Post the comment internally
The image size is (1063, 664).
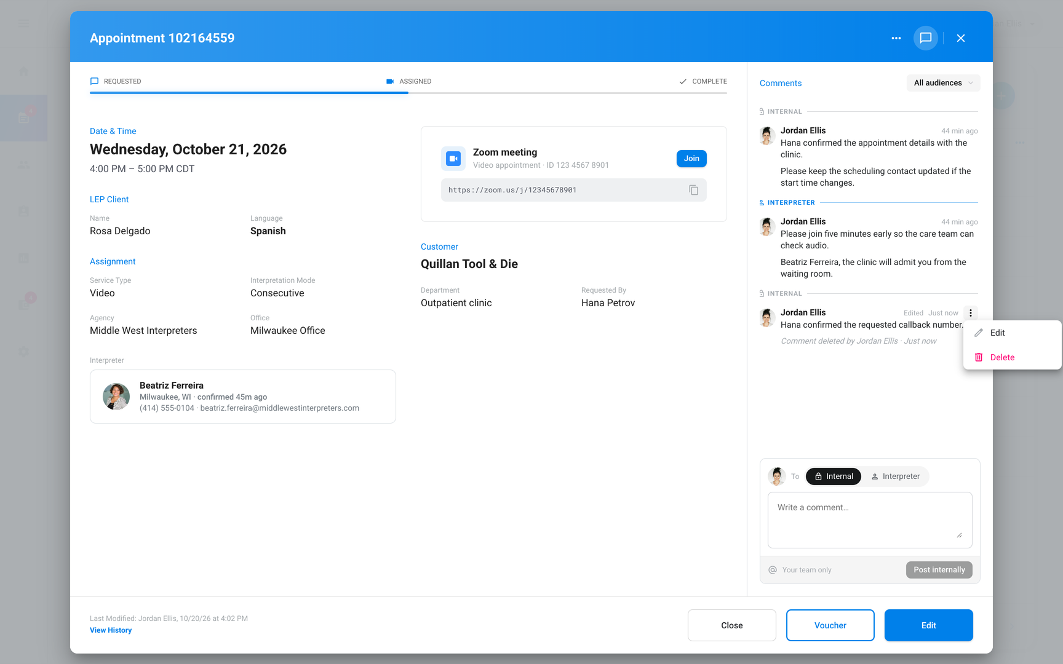pyautogui.click(x=939, y=570)
